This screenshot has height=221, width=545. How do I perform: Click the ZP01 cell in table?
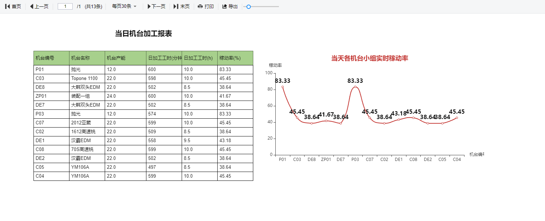52,96
